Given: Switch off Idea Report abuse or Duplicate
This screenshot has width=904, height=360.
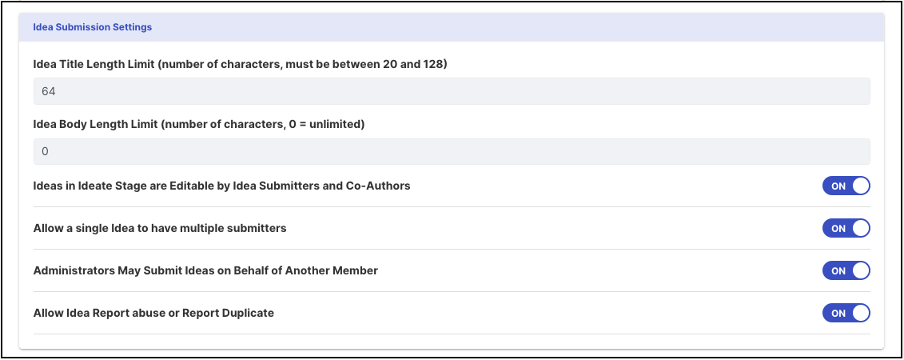Looking at the screenshot, I should coord(846,313).
